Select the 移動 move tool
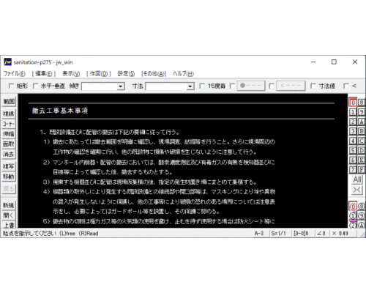Image resolution: width=366 pixels, height=293 pixels. [x=9, y=177]
